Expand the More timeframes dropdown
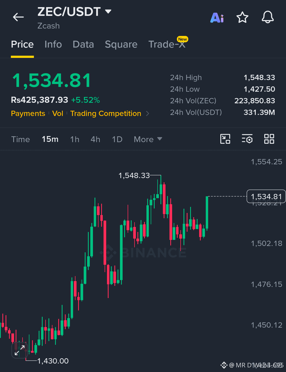286x372 pixels. pyautogui.click(x=148, y=139)
